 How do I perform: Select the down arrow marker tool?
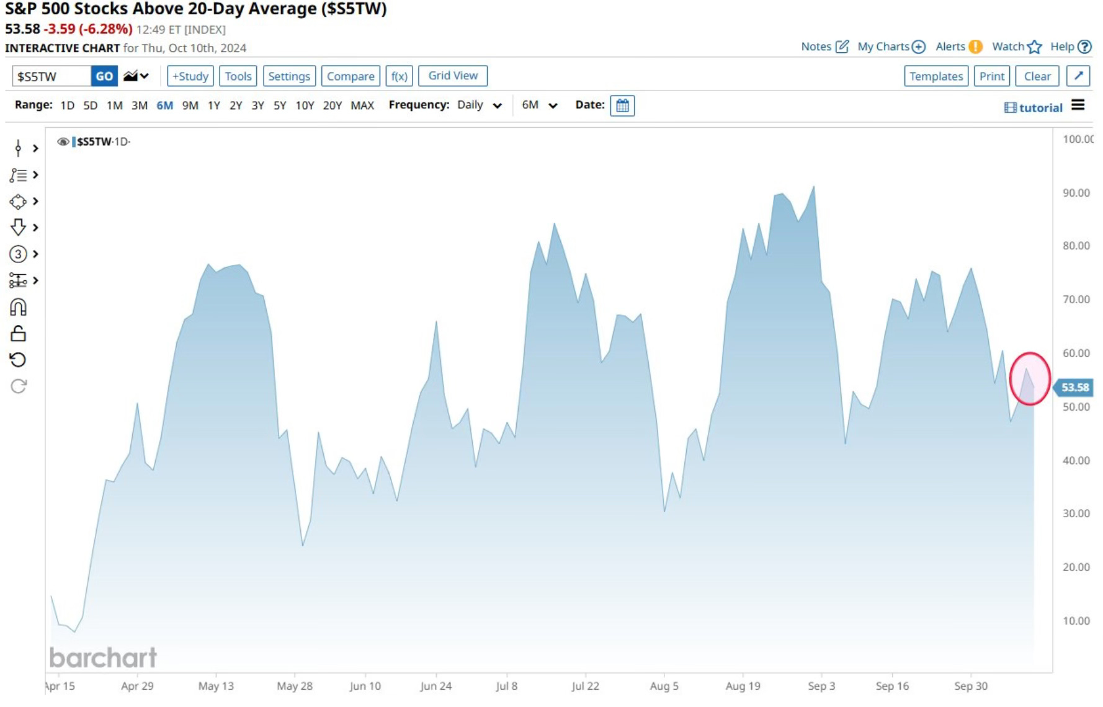tap(18, 228)
